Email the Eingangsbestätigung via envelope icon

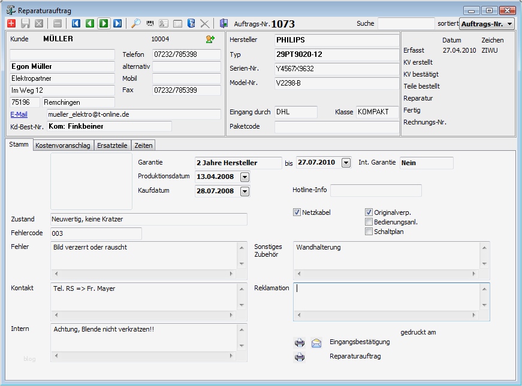click(x=316, y=343)
